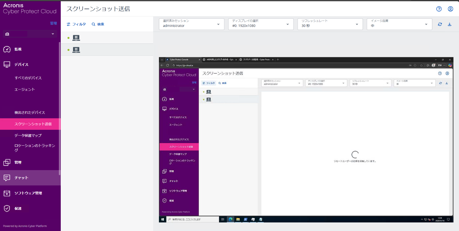This screenshot has width=459, height=231.
Task: Open the user account icon in the main header
Action: (450, 9)
